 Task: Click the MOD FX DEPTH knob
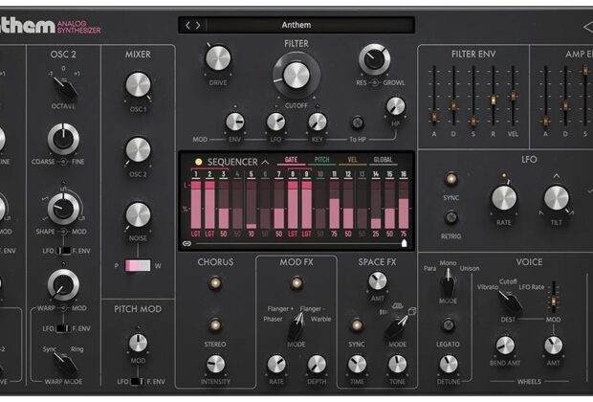tap(317, 365)
